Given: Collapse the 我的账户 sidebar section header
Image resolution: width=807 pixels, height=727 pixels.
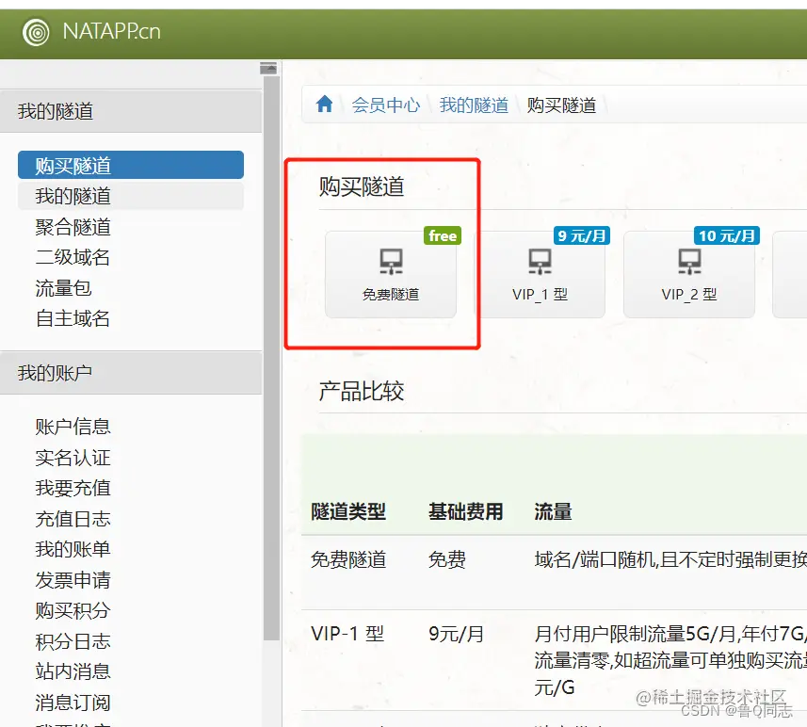Looking at the screenshot, I should coord(131,373).
